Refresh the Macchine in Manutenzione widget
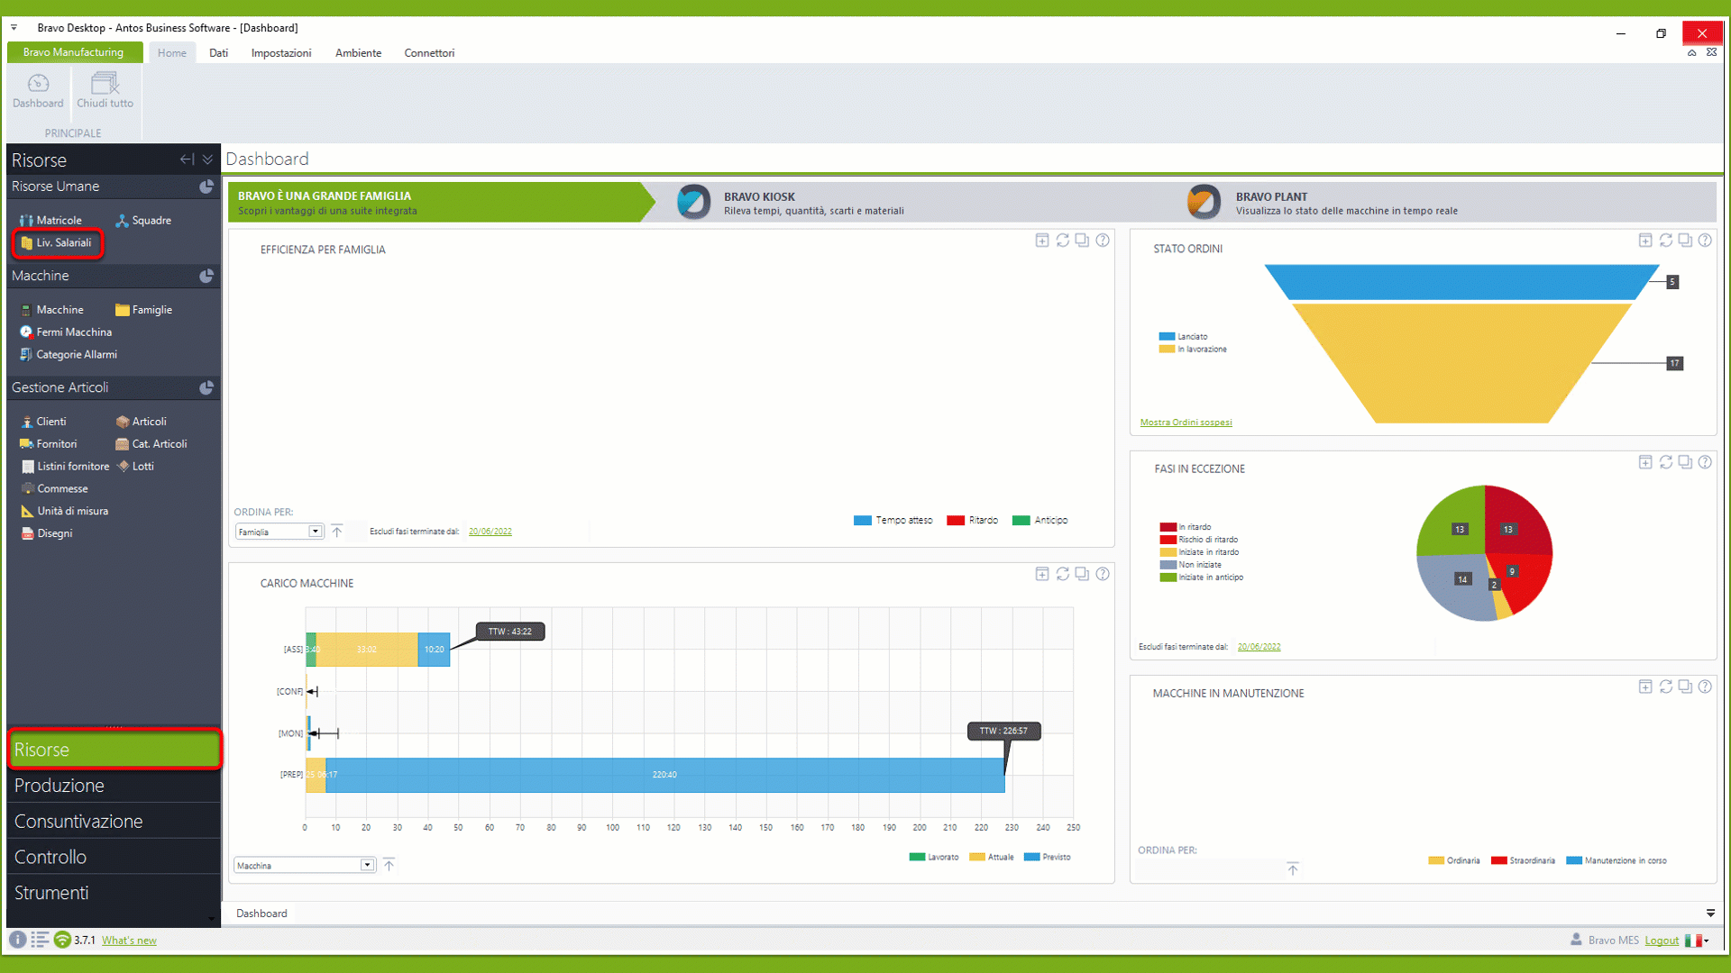 [1666, 687]
